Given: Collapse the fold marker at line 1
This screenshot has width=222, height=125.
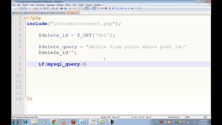Looking at the screenshot, I should (x=25, y=18).
